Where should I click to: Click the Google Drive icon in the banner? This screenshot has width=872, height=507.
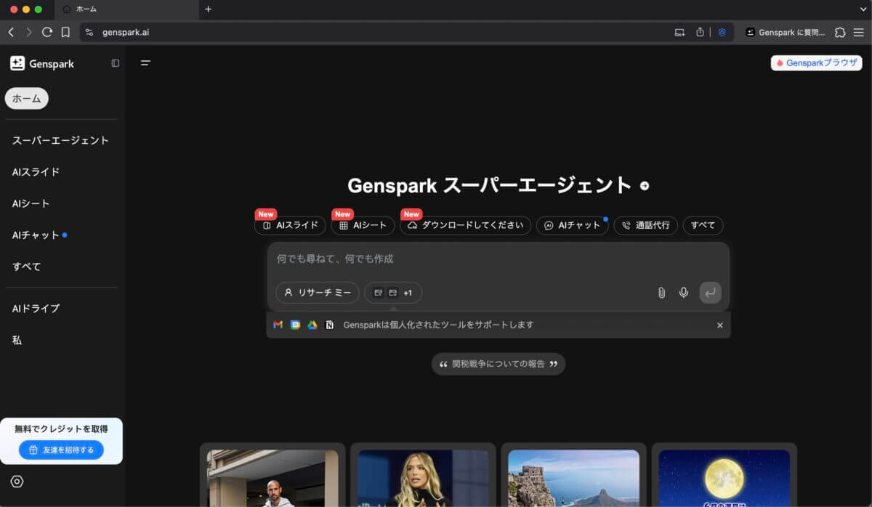[312, 325]
